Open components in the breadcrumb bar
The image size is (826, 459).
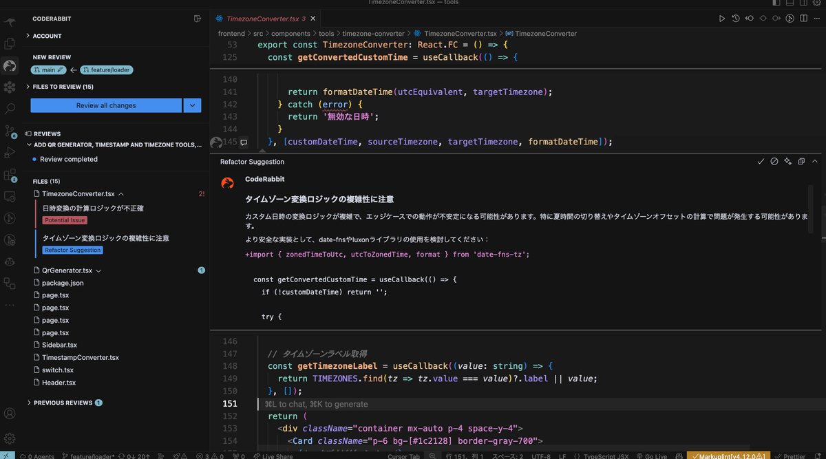[x=290, y=33]
